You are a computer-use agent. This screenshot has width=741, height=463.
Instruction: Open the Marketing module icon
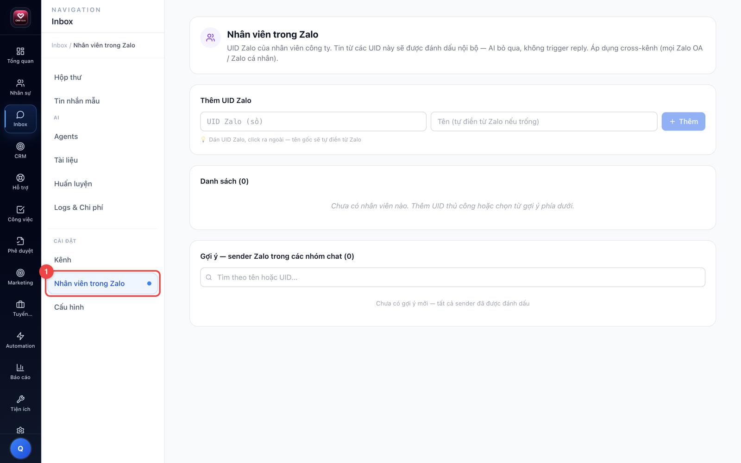pyautogui.click(x=20, y=273)
